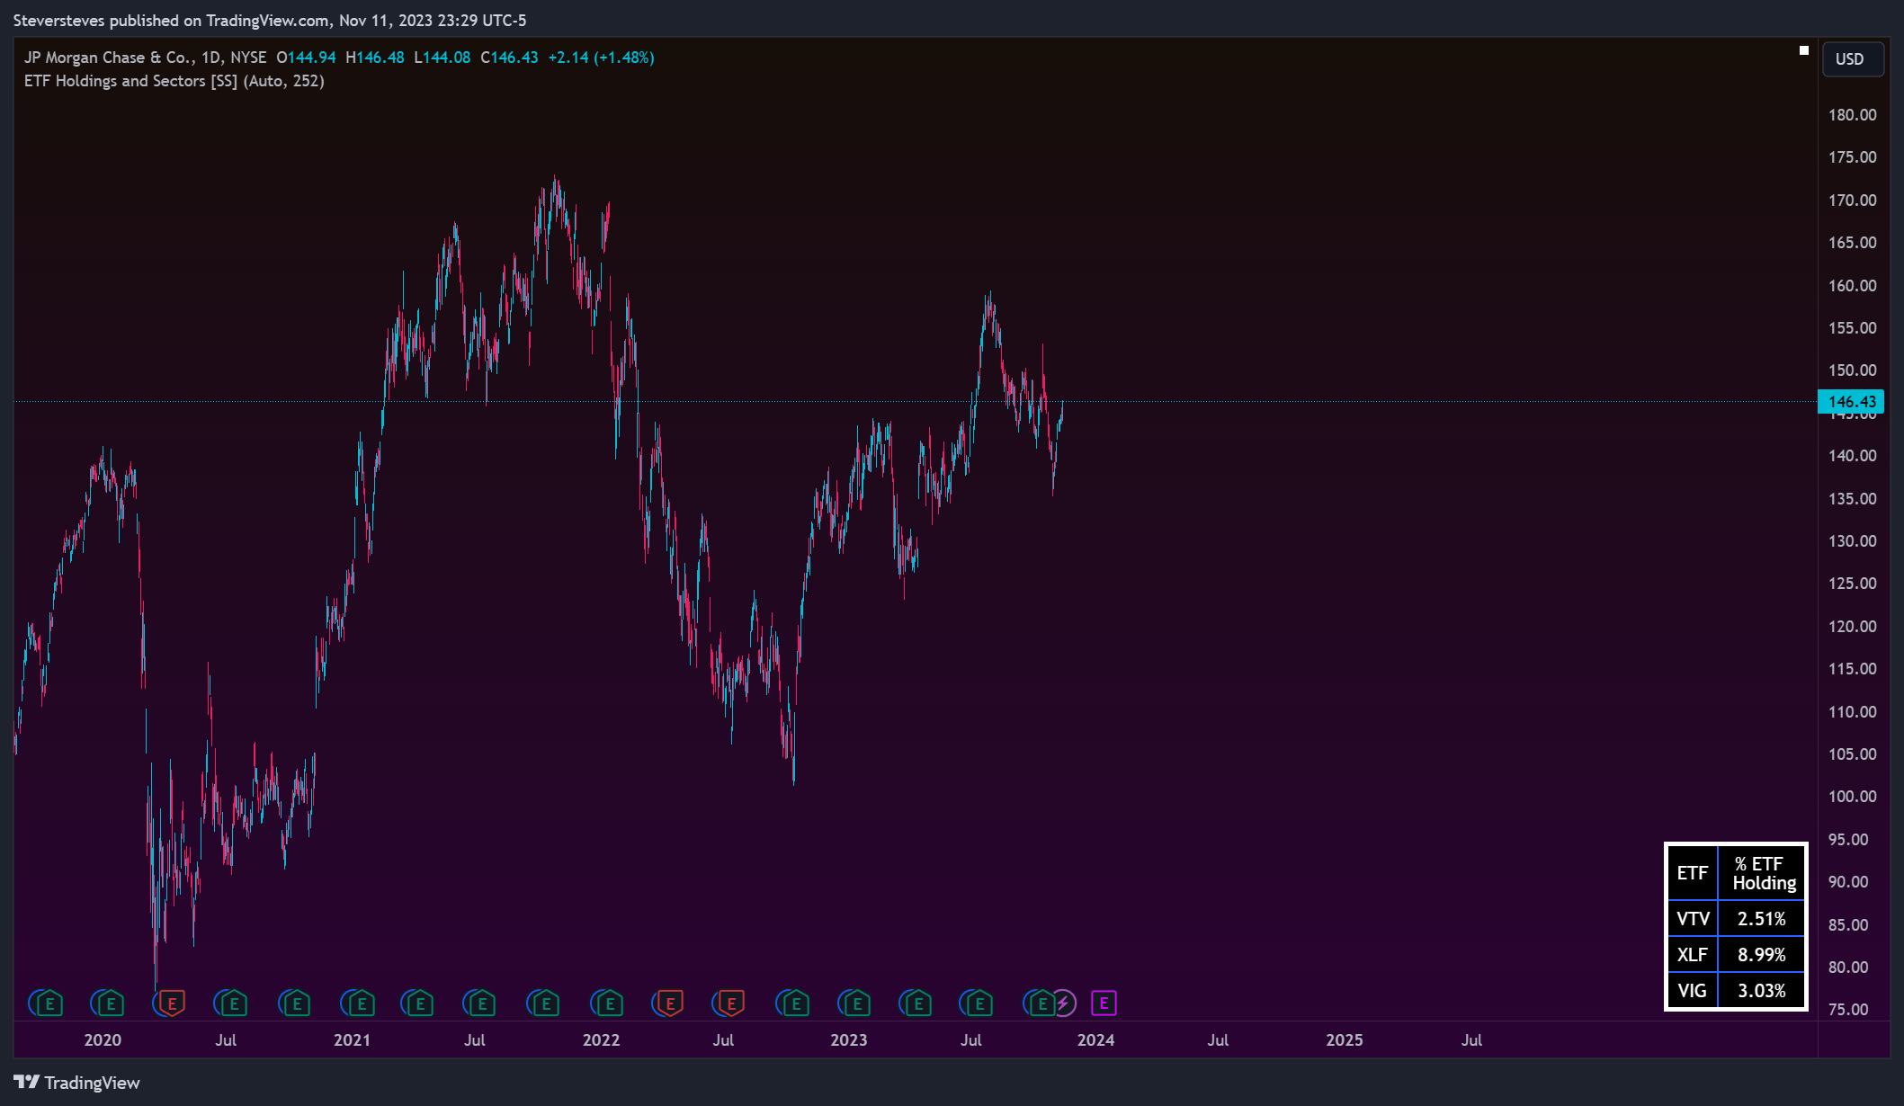Click the earnings marker above 2022 label
1904x1106 pixels.
click(x=610, y=1003)
